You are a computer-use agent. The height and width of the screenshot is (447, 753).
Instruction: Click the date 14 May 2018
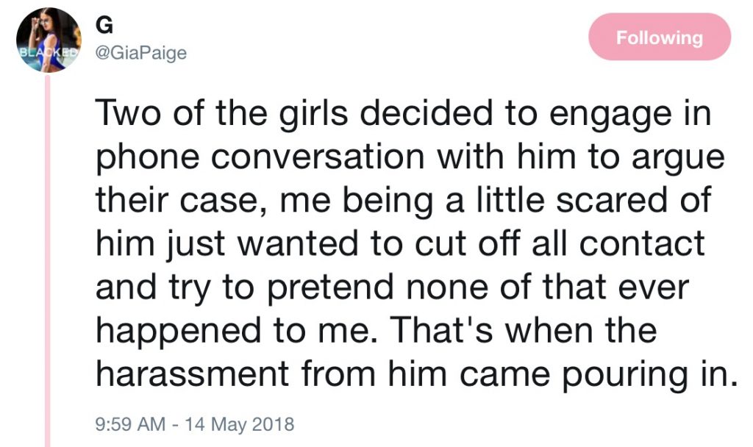[239, 424]
